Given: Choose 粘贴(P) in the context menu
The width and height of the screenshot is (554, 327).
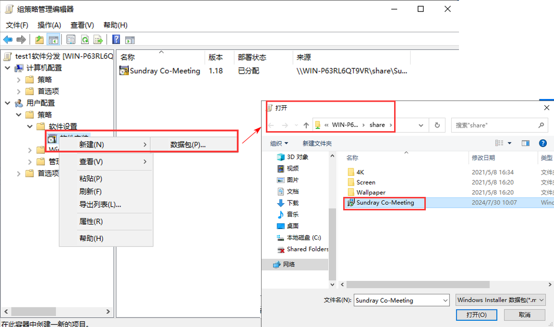Looking at the screenshot, I should [105, 178].
